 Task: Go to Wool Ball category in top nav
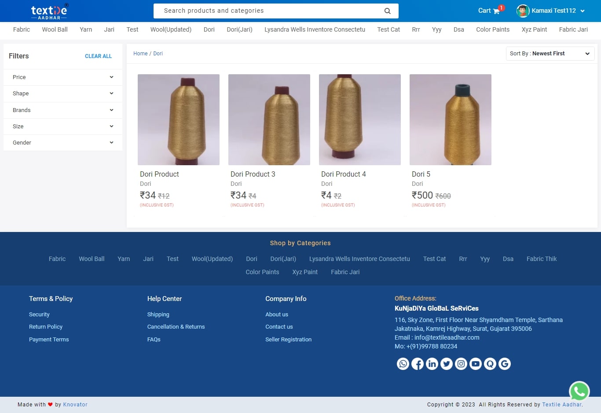55,29
